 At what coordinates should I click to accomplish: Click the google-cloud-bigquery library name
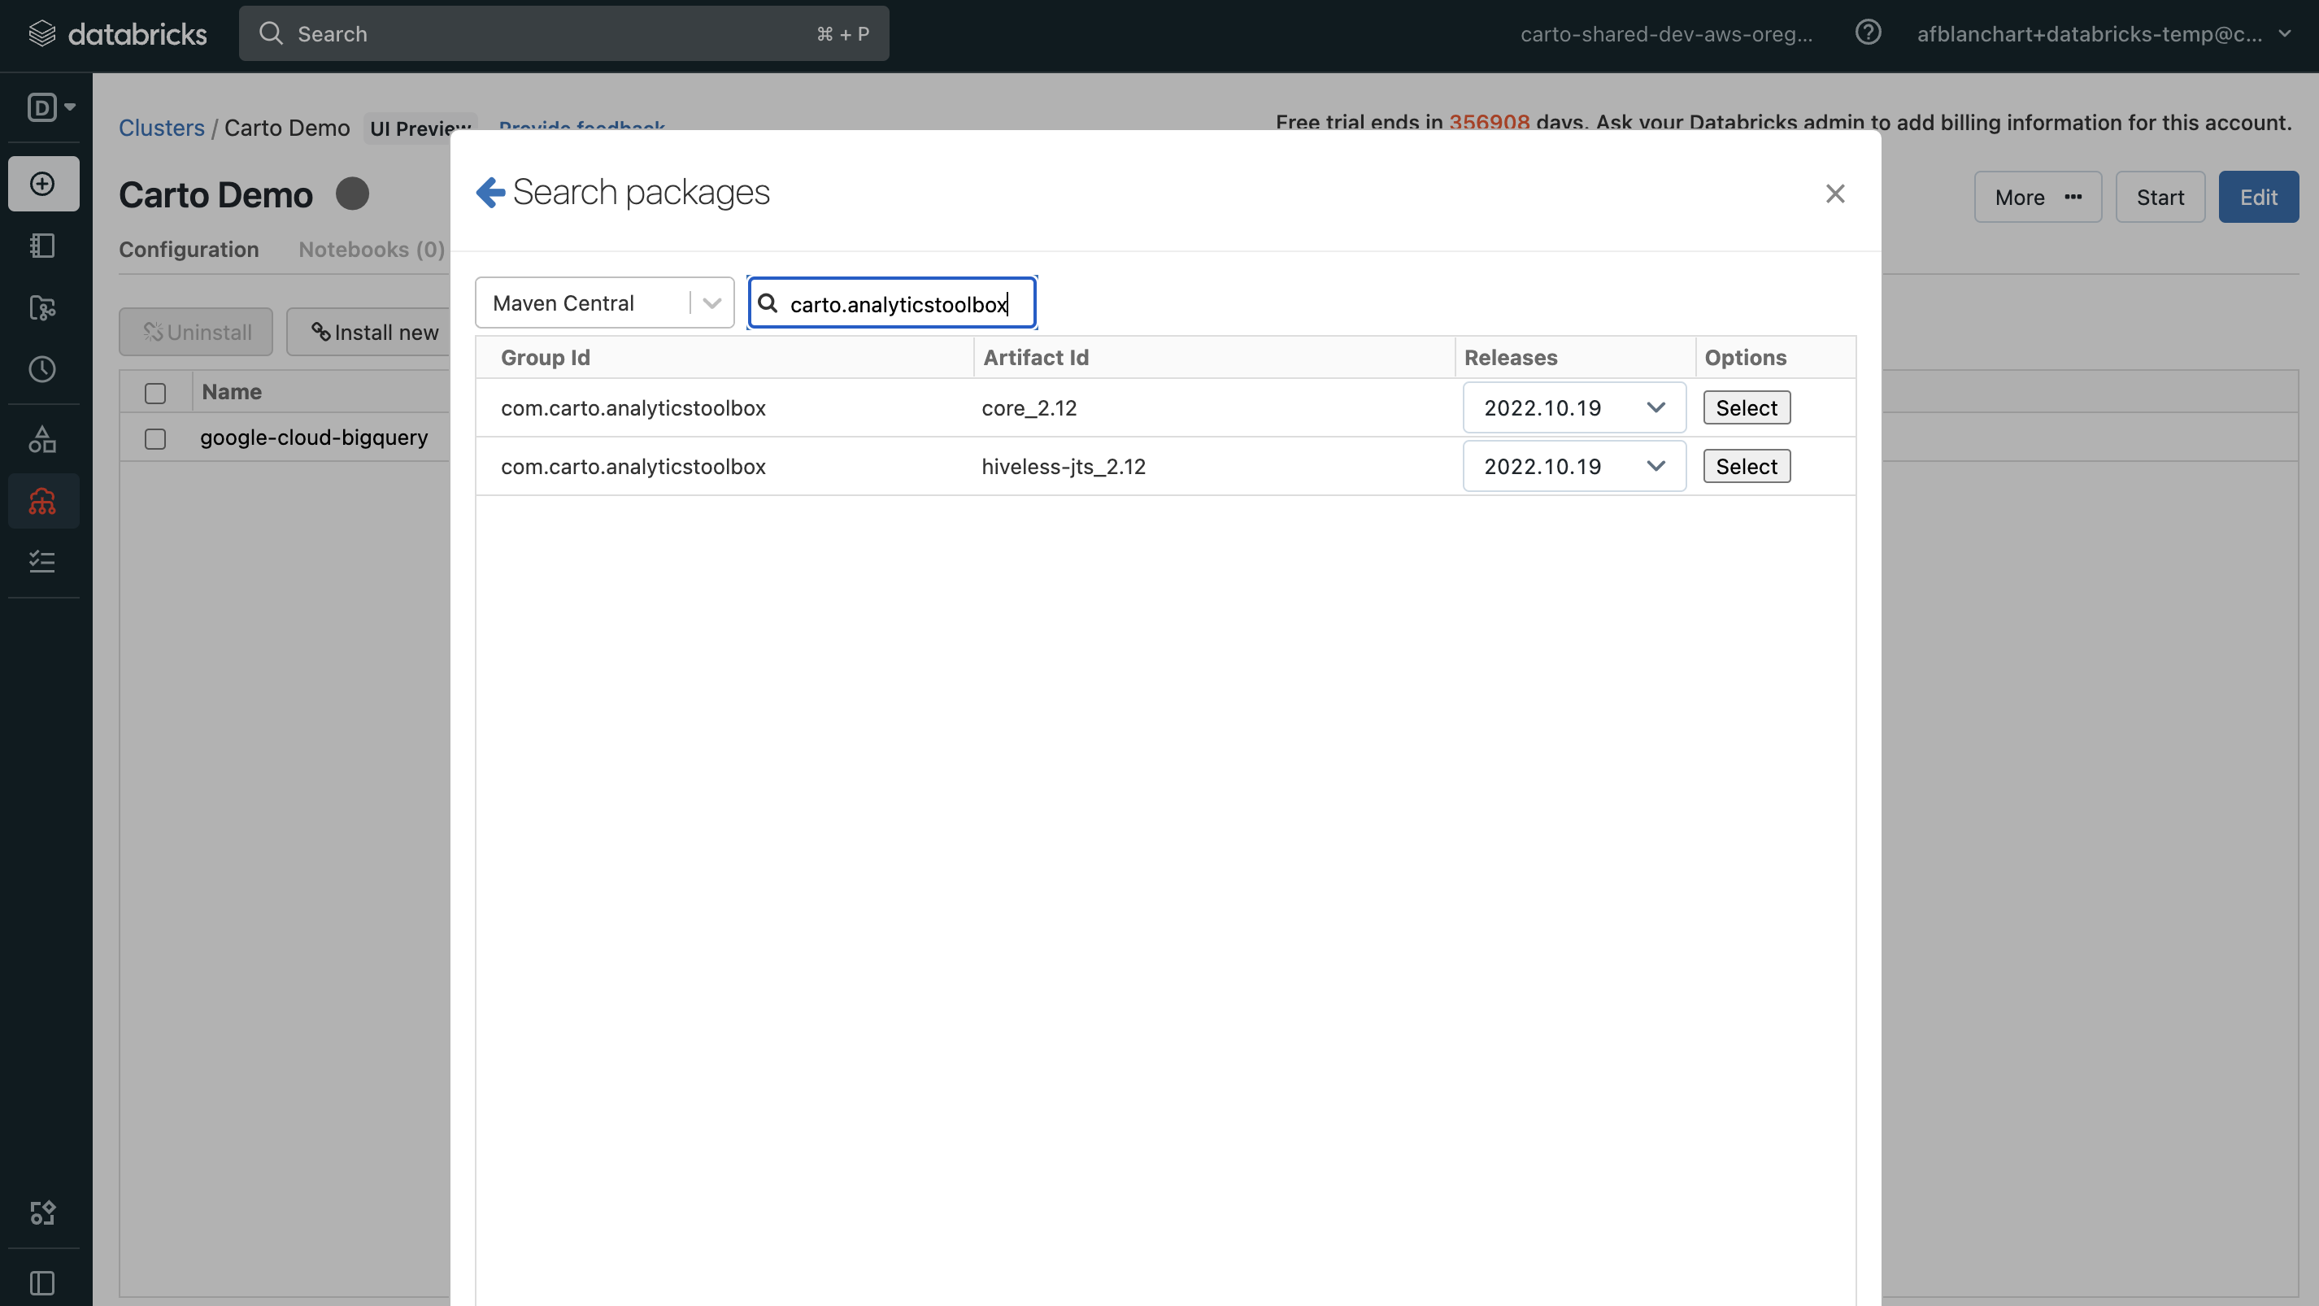pos(314,438)
